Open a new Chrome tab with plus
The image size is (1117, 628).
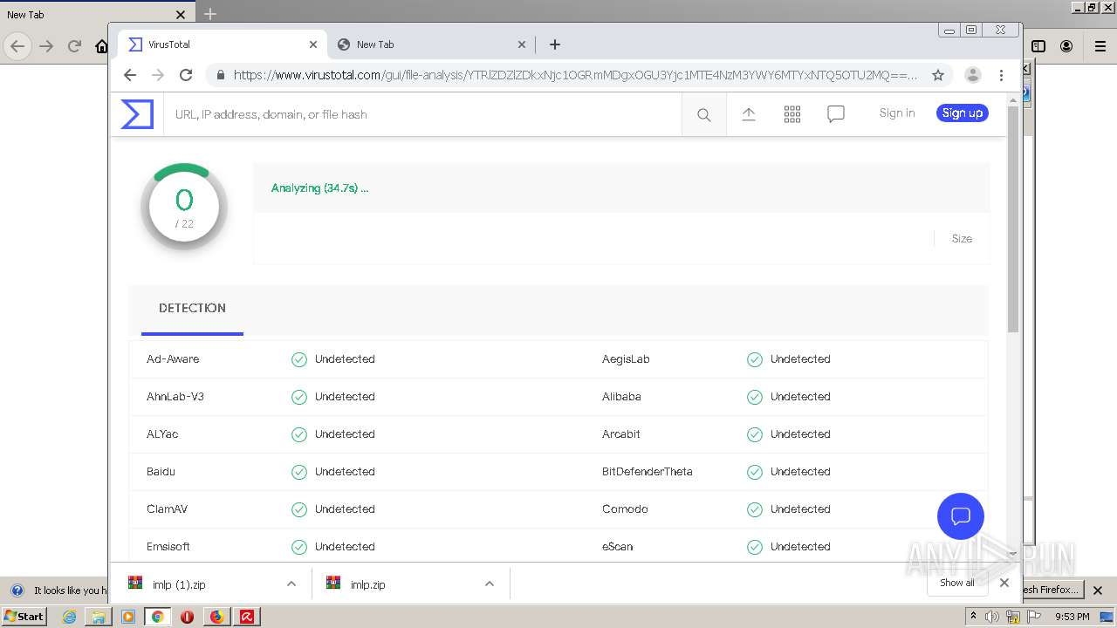555,44
